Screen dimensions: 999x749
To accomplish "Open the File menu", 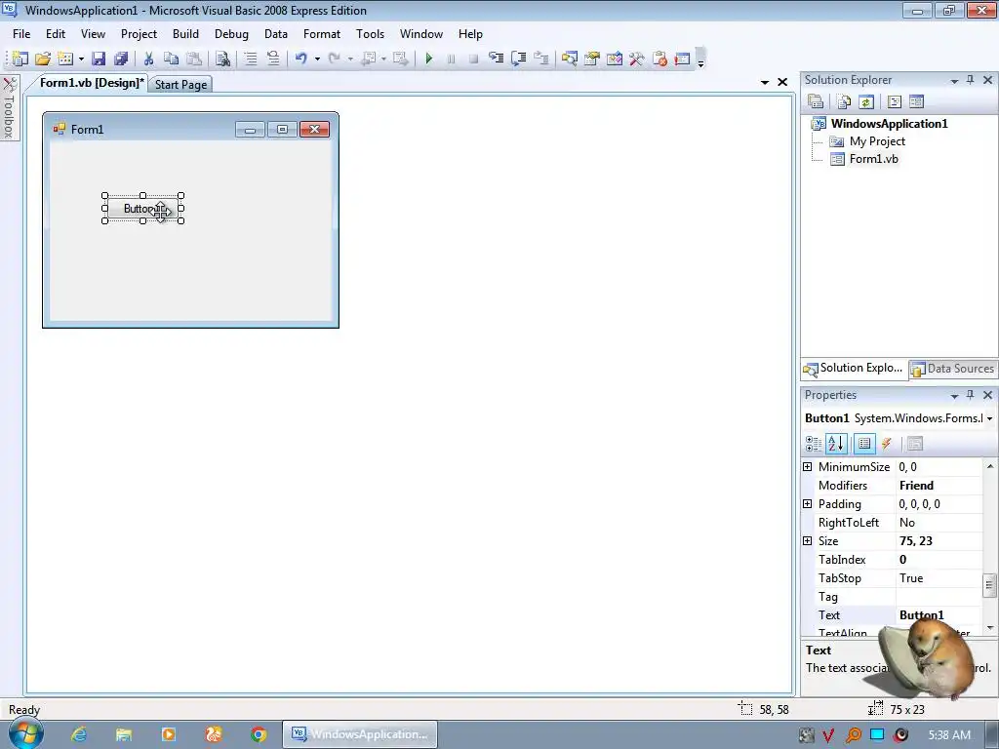I will (21, 34).
